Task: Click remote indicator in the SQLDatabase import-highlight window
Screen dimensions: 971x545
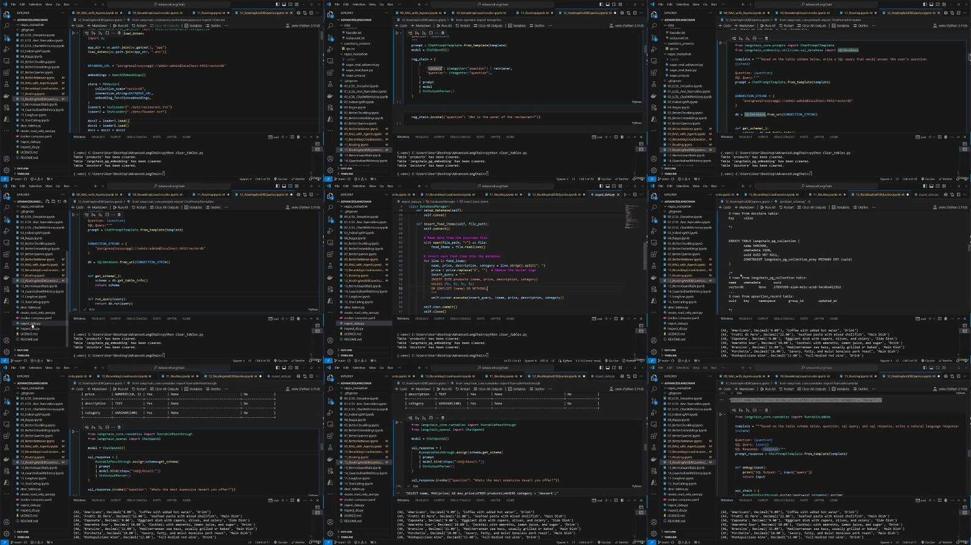Action: pyautogui.click(x=651, y=179)
